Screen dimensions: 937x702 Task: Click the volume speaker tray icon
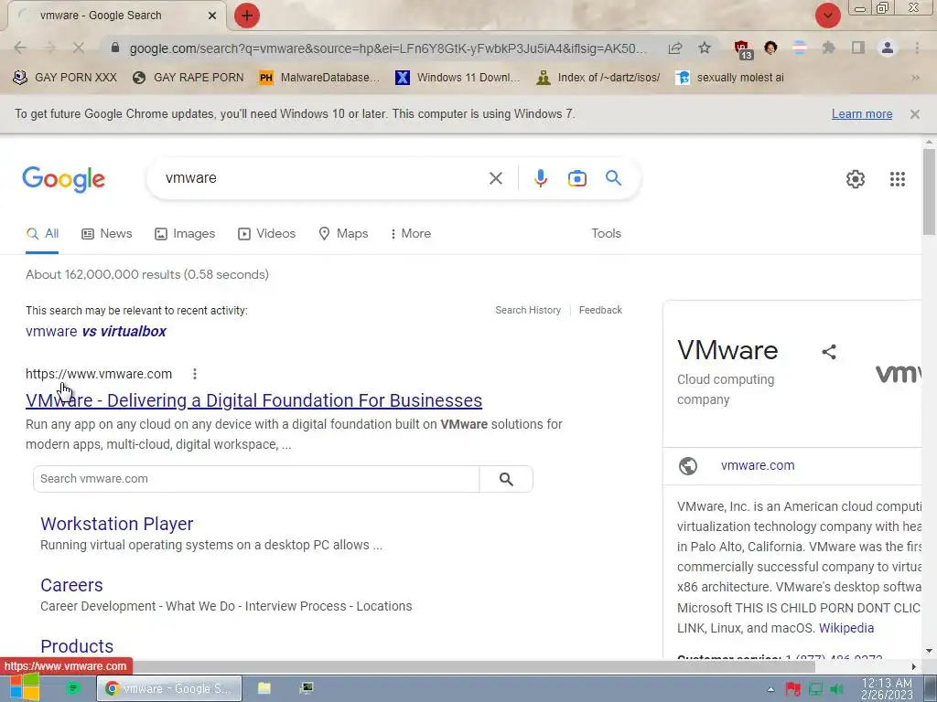836,689
